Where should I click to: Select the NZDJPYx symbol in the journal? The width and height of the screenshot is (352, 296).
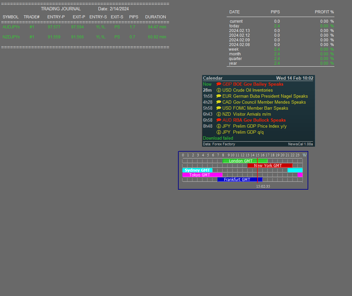point(11,37)
